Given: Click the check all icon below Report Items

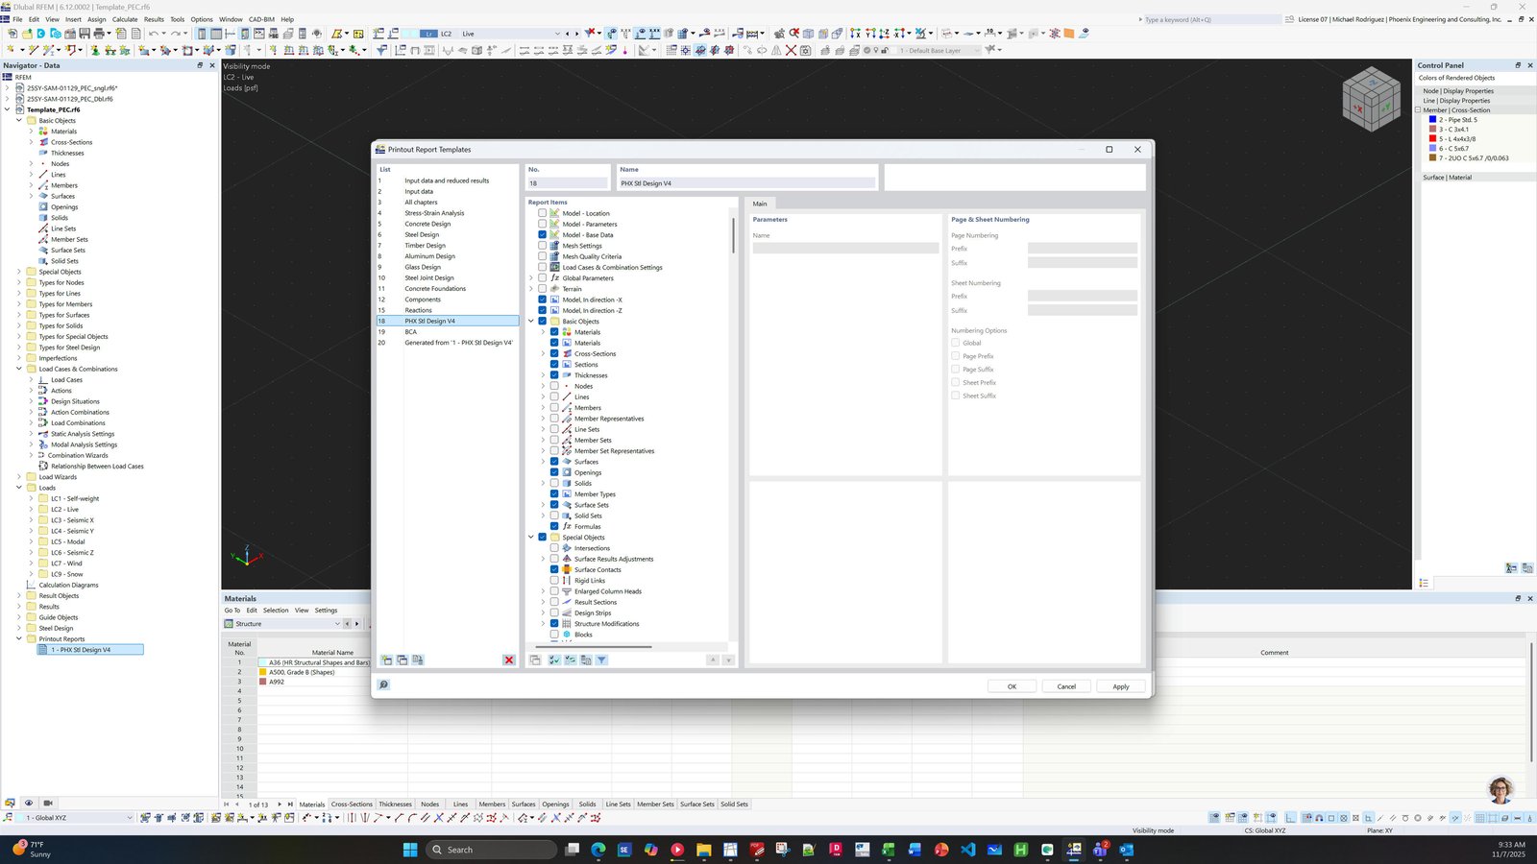Looking at the screenshot, I should [554, 660].
